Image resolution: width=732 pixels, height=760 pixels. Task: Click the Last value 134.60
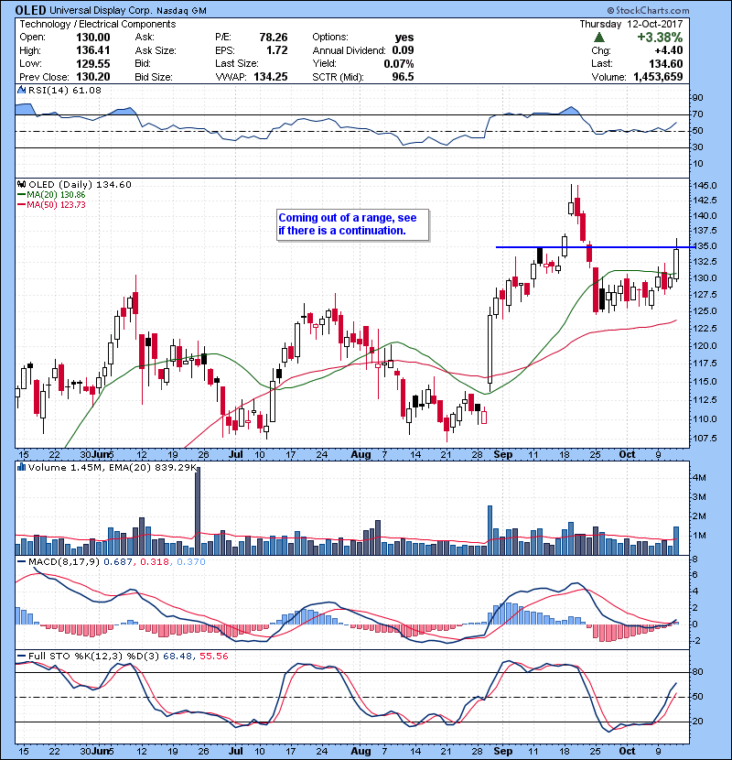pos(665,63)
